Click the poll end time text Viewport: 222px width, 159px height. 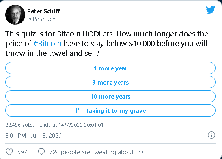point(71,125)
